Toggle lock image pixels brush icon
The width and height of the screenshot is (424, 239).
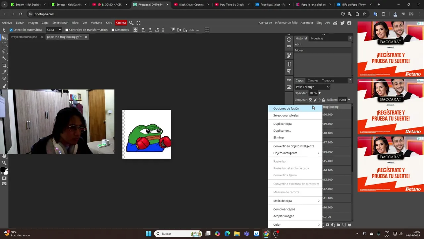[315, 100]
